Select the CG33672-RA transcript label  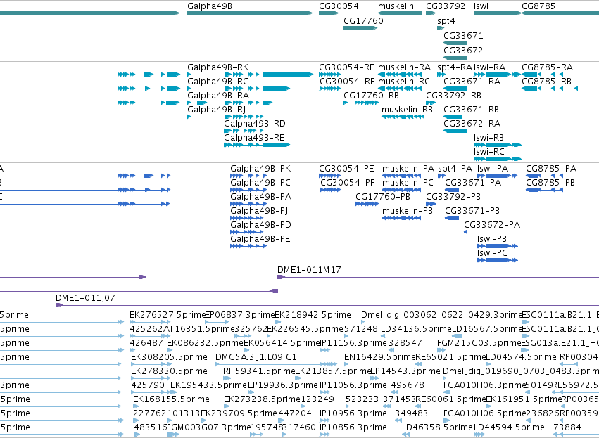click(x=472, y=124)
